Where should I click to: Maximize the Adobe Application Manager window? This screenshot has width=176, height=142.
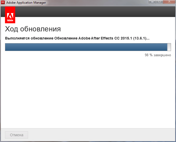(x=159, y=2)
